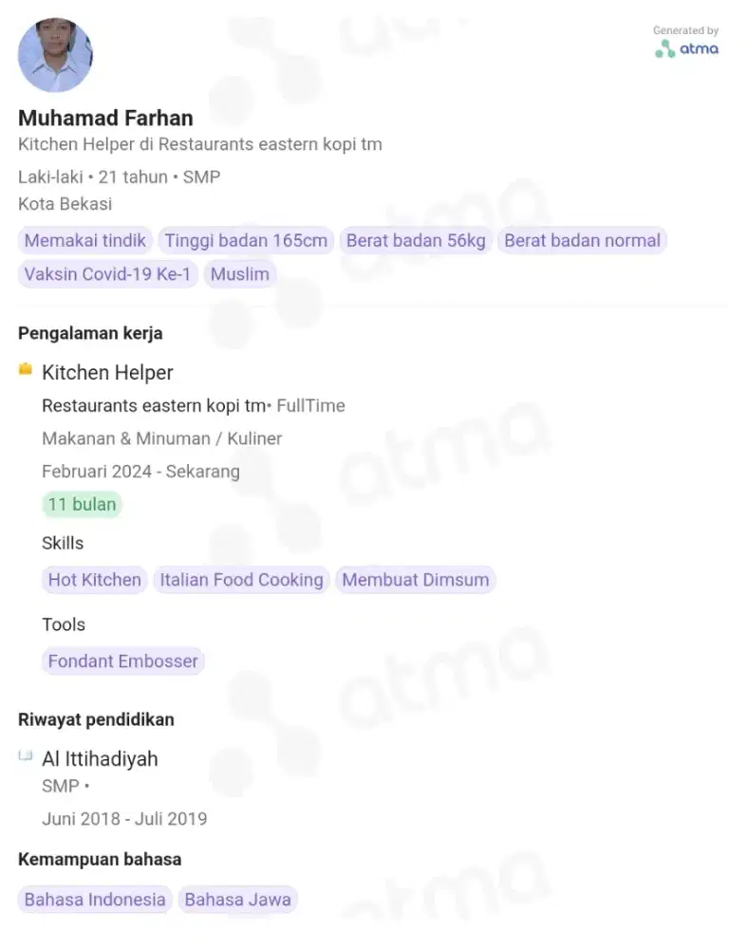Viewport: 747px width, 949px height.
Task: Click the Berat badan 56kg tag
Action: click(x=416, y=240)
